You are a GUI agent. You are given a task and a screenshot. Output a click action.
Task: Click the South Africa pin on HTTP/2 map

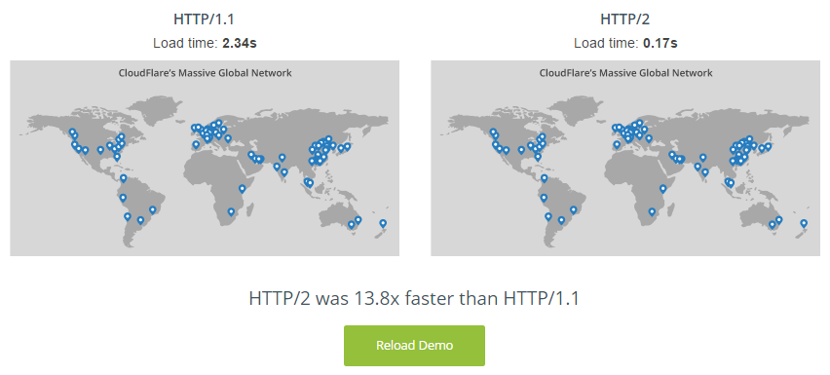click(x=652, y=211)
